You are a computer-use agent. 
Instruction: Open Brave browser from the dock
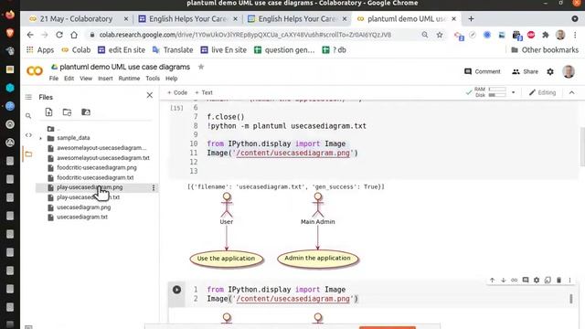tap(10, 33)
